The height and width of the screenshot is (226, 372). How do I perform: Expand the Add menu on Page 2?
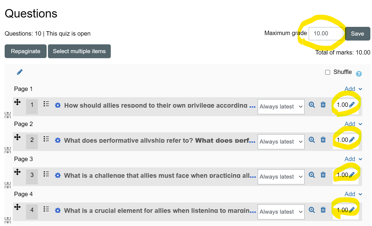[353, 124]
